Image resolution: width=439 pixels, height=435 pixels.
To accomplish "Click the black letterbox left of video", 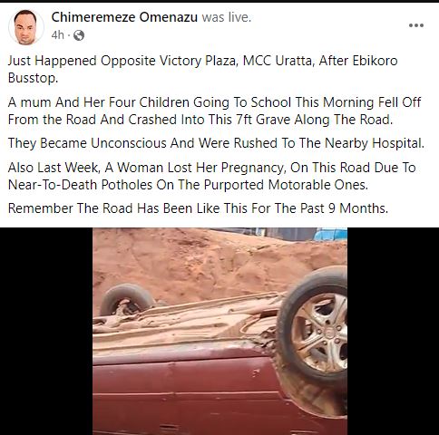I will [46, 331].
